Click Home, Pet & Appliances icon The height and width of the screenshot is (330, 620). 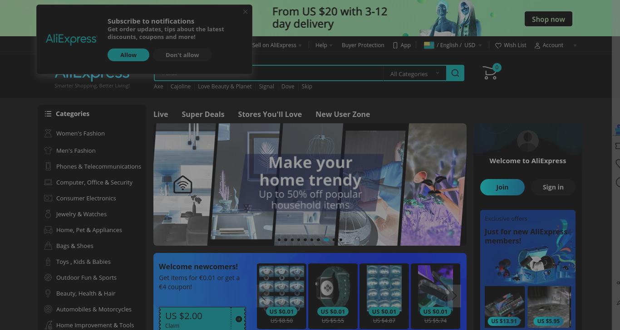48,230
